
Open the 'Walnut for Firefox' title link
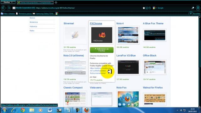click(153, 88)
